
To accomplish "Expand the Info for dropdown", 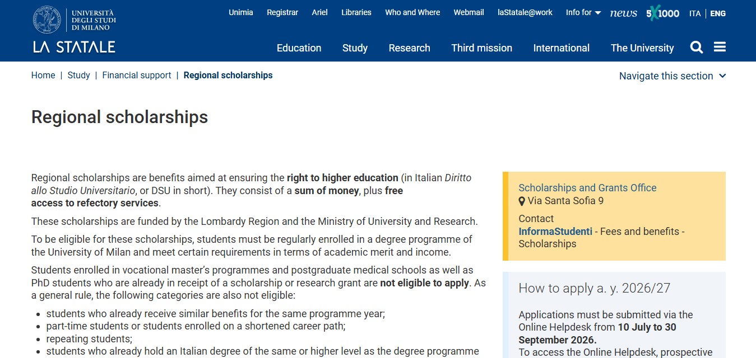I will click(583, 12).
